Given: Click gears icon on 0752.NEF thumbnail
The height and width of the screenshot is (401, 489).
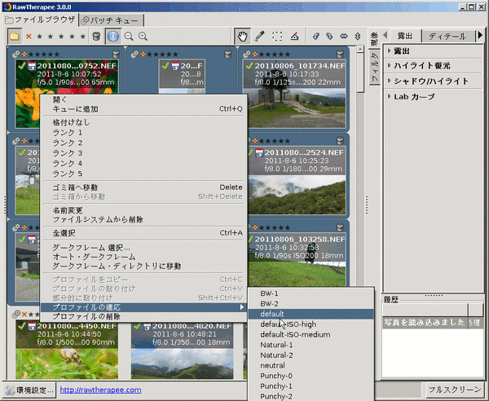Looking at the screenshot, I should coord(16,55).
